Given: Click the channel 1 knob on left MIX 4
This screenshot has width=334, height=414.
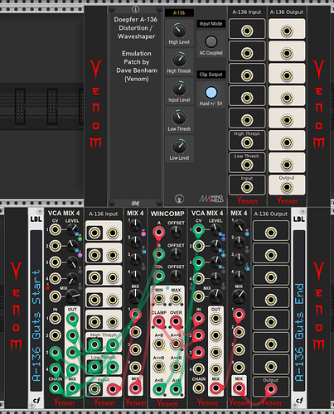Looking at the screenshot, I should (135, 225).
